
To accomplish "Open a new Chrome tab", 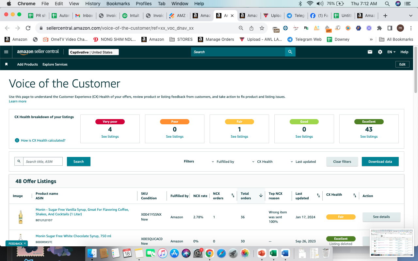I will coord(385,16).
